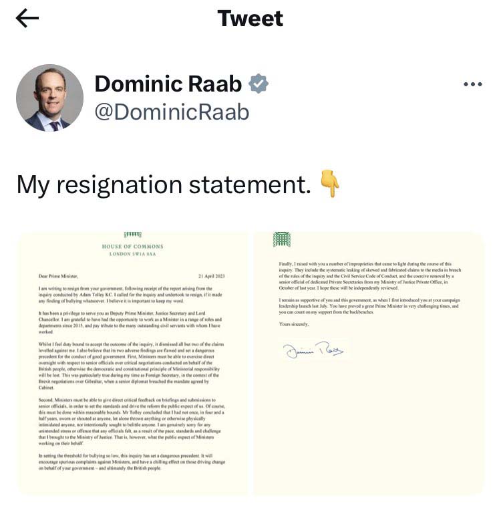The width and height of the screenshot is (501, 514).
Task: Open Dominic Raab's profile photo
Action: click(49, 98)
